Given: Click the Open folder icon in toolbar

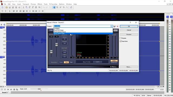Looking at the screenshot, I should [x=6, y=7].
